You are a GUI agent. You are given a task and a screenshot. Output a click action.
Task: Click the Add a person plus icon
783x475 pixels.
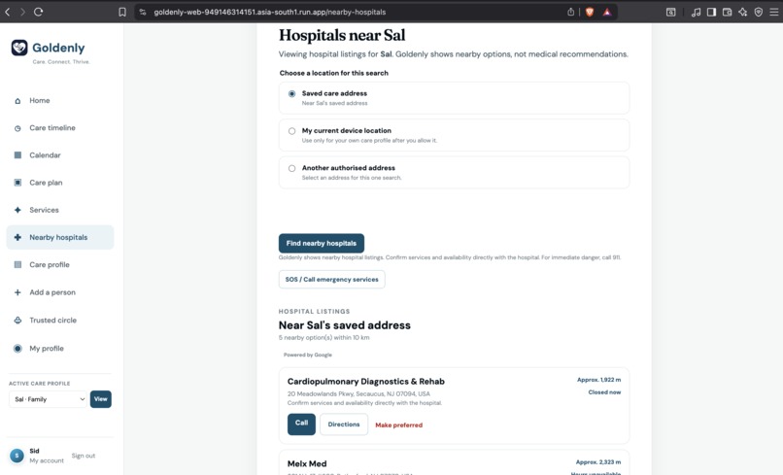[x=17, y=292]
